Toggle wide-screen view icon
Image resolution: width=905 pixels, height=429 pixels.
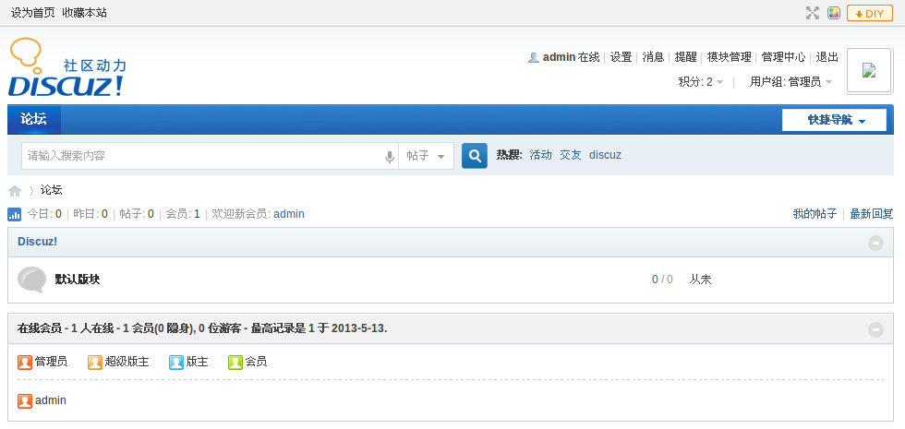[x=813, y=13]
